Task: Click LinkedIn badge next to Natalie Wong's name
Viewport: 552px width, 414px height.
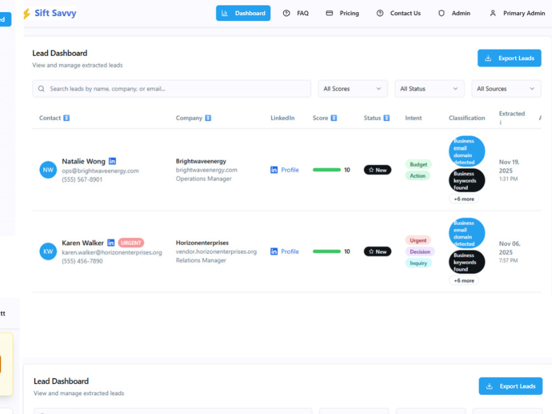Action: click(112, 161)
